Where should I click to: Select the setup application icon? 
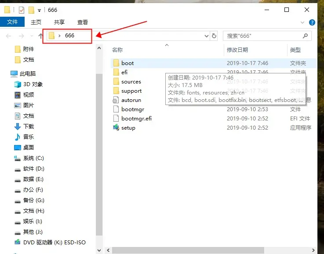pos(116,127)
